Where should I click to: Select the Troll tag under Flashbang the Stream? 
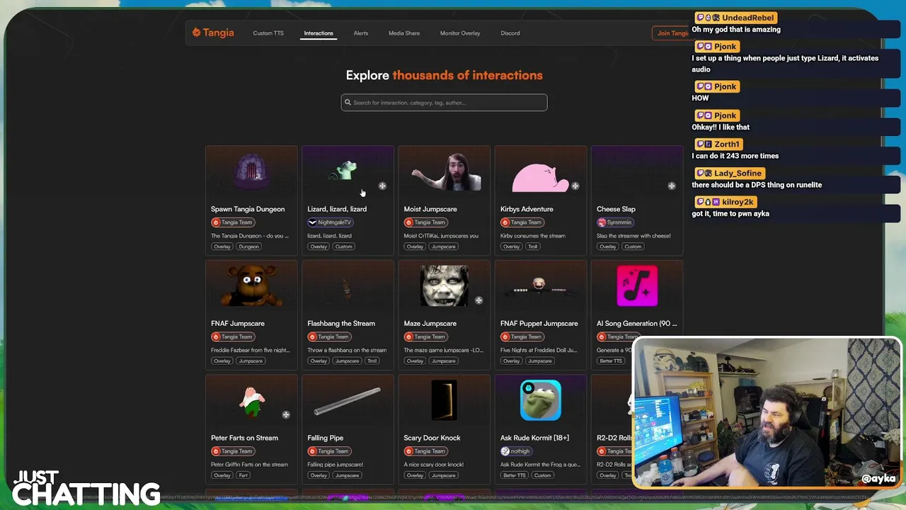click(372, 361)
